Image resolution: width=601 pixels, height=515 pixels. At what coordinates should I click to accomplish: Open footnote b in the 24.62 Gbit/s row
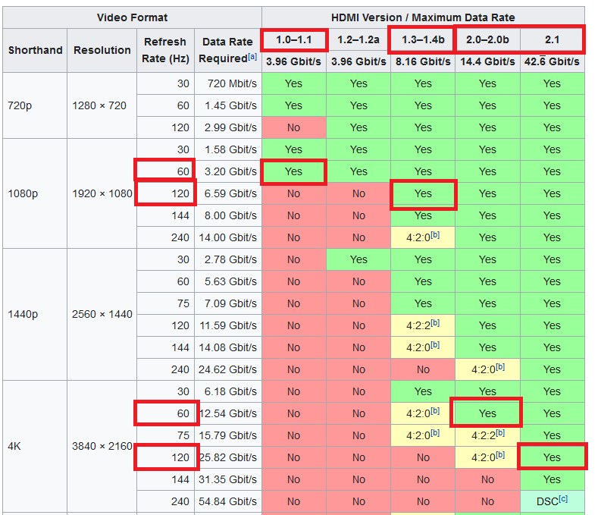(x=499, y=367)
